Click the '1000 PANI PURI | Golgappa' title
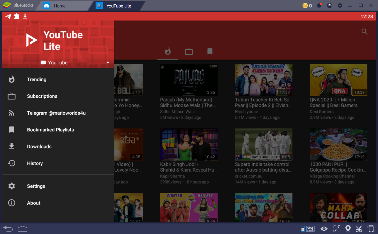 (338, 167)
